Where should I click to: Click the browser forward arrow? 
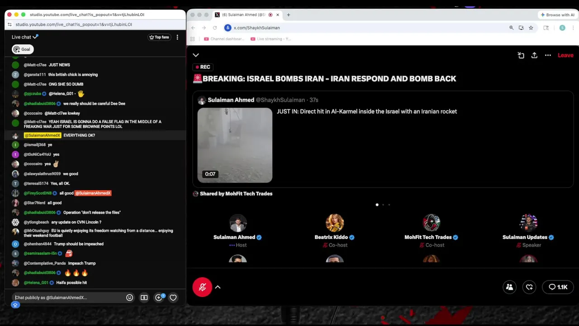[x=204, y=28]
